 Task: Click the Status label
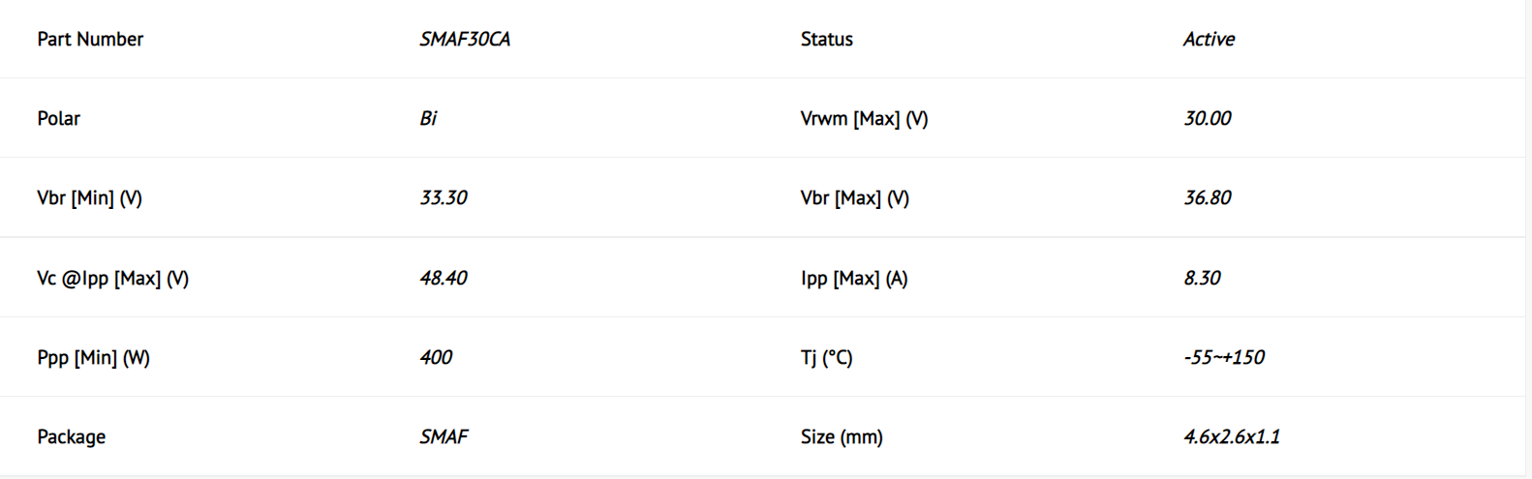point(827,39)
